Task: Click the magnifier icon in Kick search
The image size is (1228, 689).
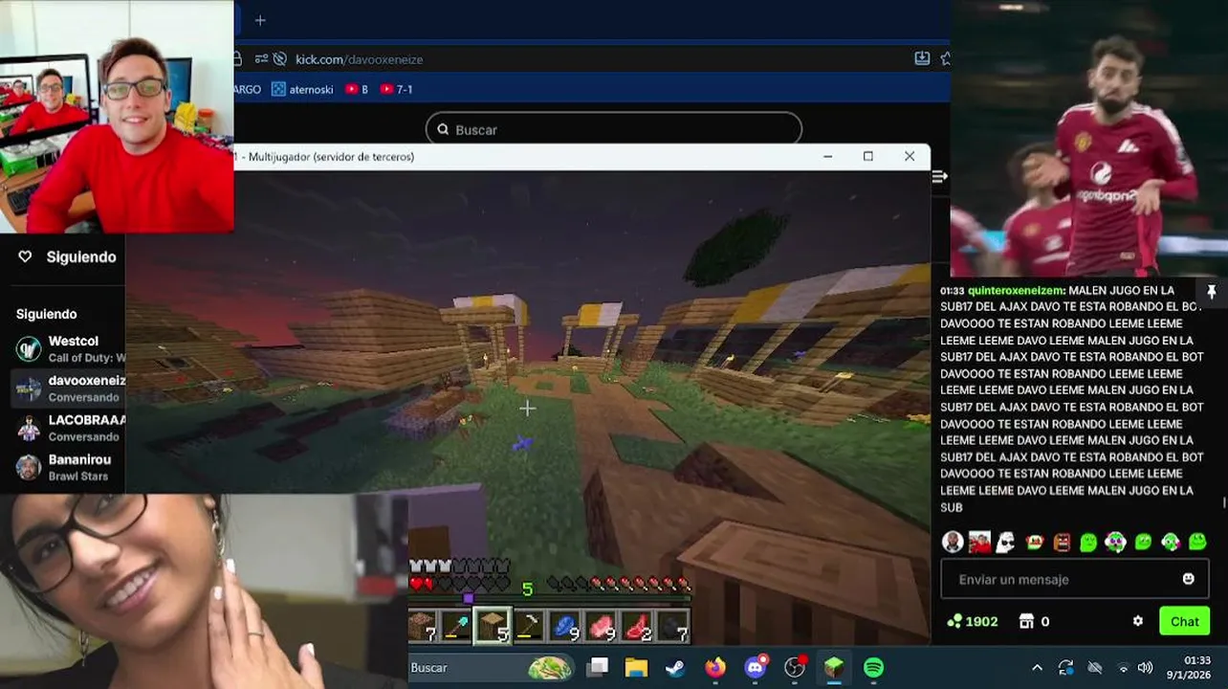Action: point(443,129)
